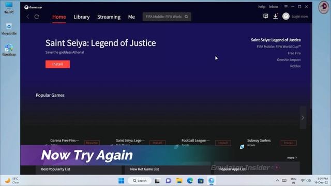Open the messages icon in toolbar
The height and width of the screenshot is (186, 331).
point(265,16)
